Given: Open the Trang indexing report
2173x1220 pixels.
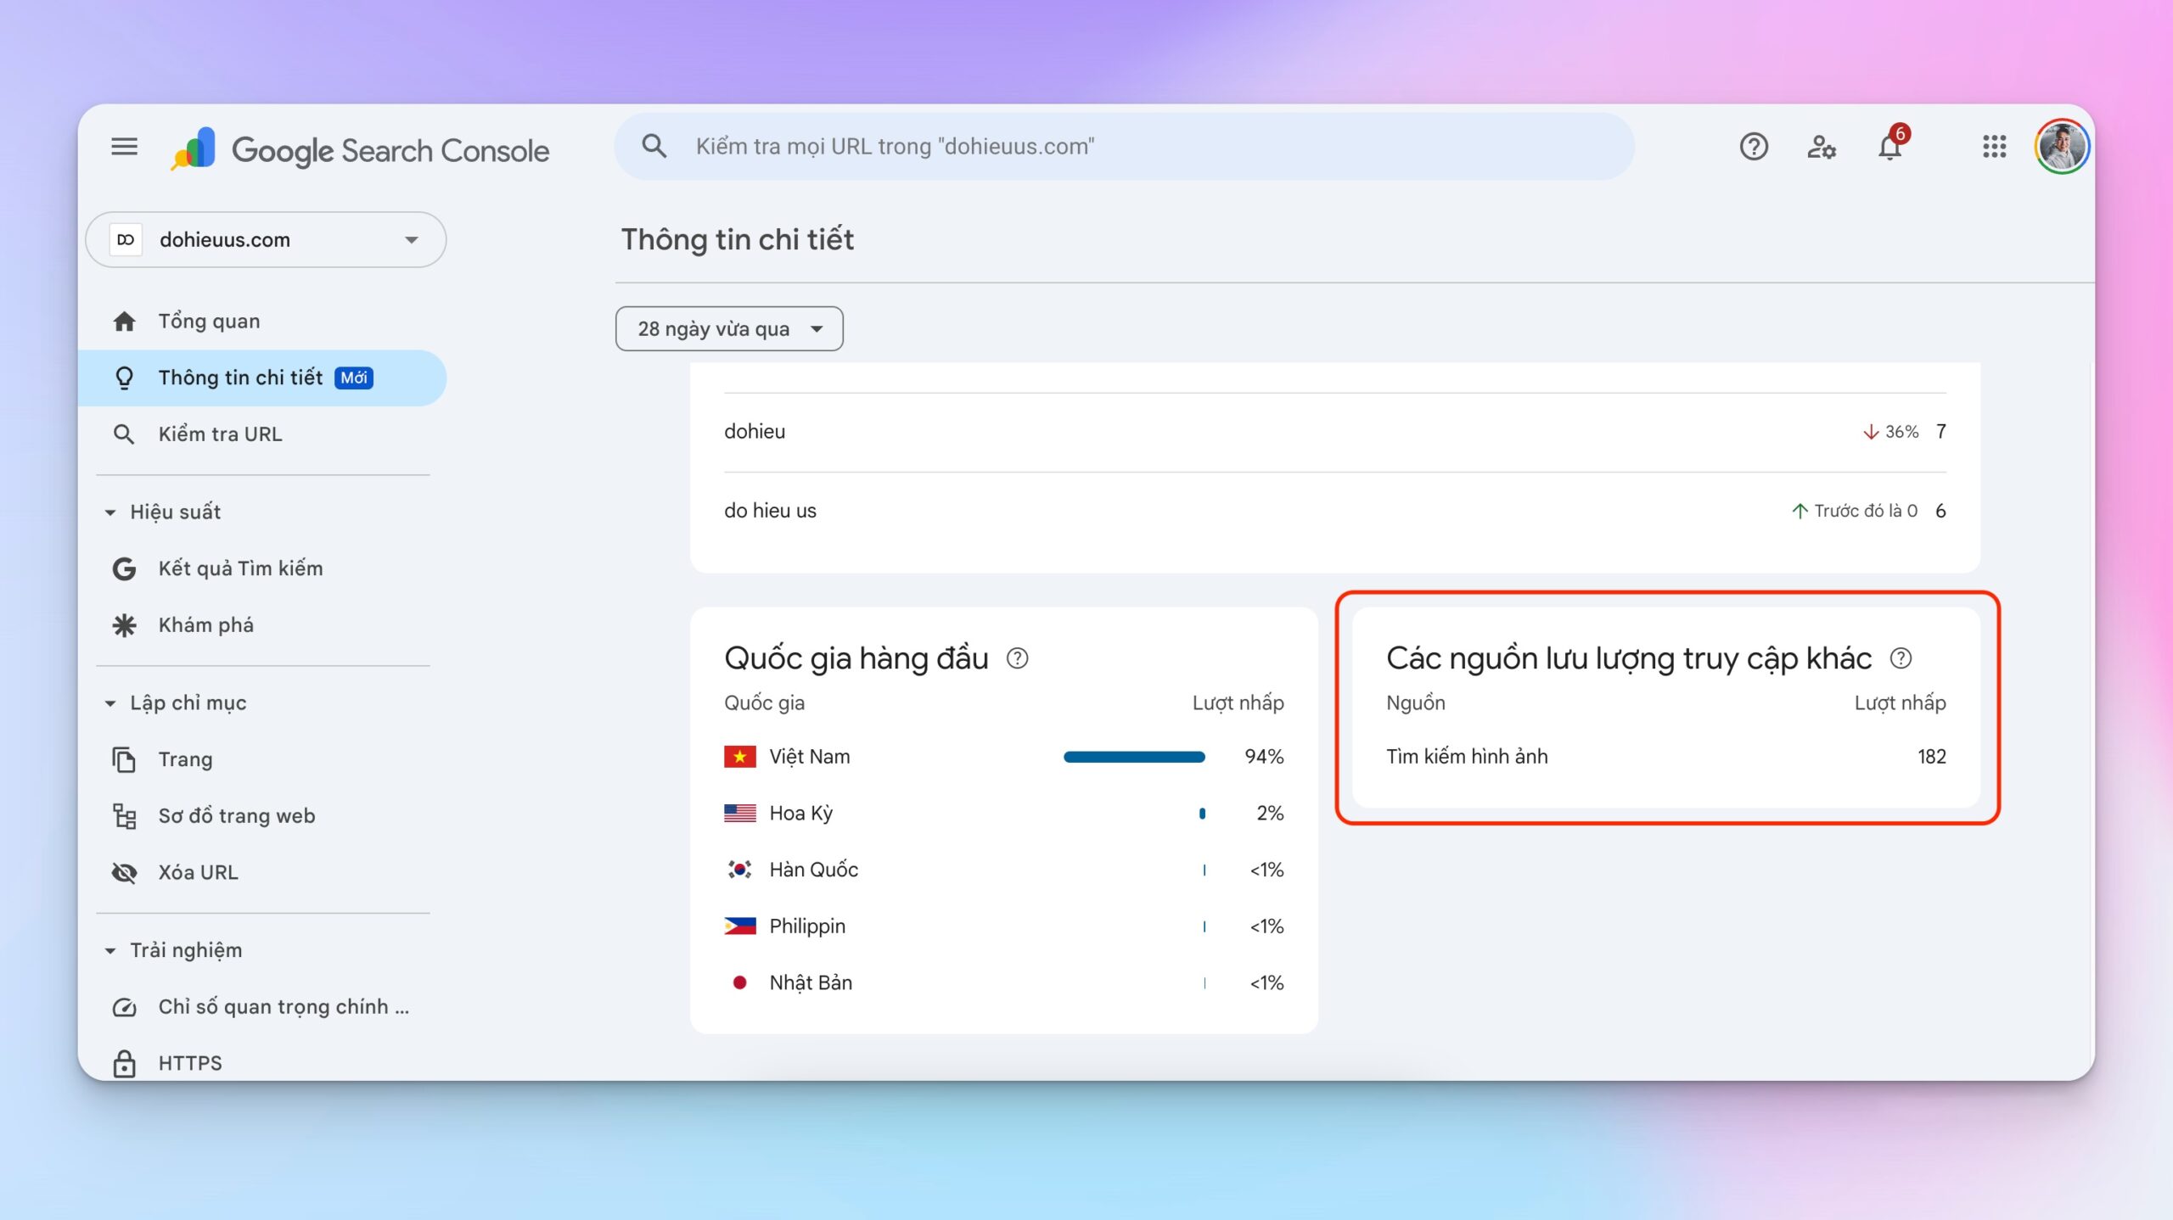Looking at the screenshot, I should tap(261, 759).
